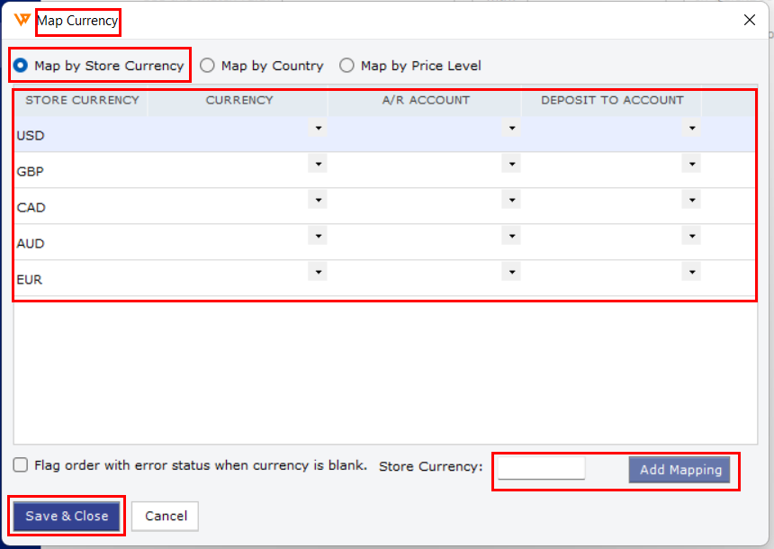Open Currency dropdown for GBP row
Image resolution: width=774 pixels, height=549 pixels.
tap(317, 165)
